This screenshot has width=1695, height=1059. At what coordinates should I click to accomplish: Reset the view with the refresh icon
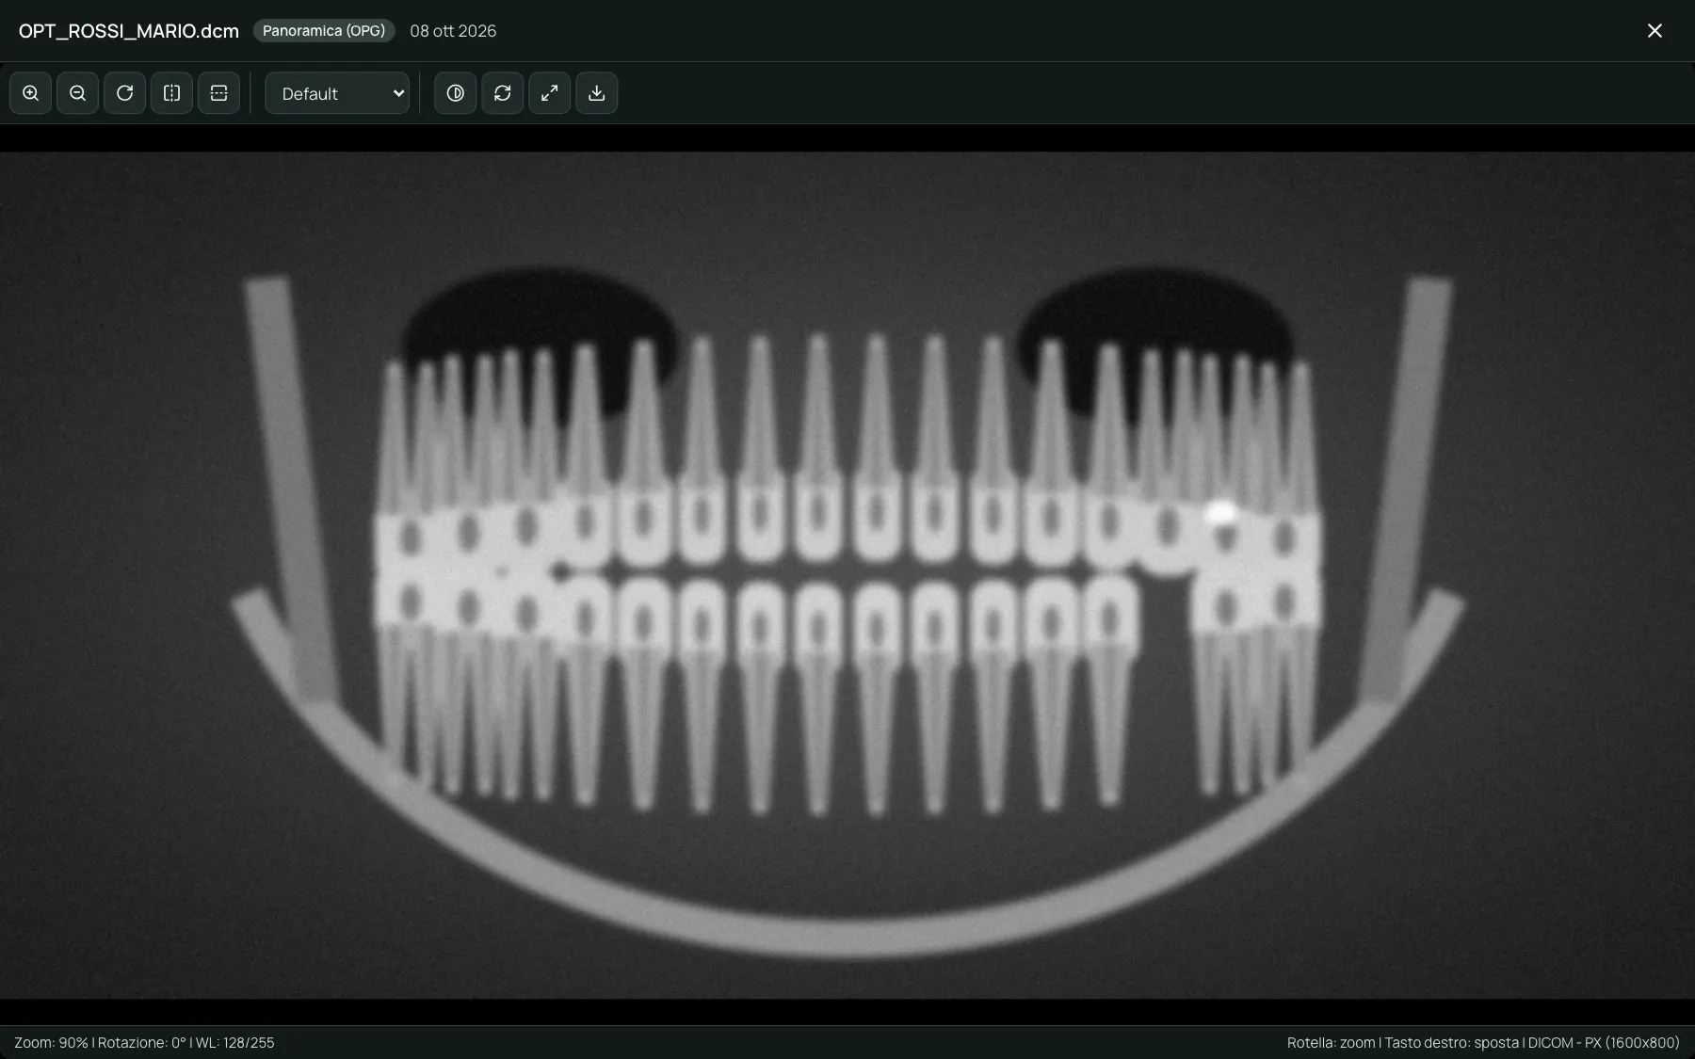(x=502, y=93)
